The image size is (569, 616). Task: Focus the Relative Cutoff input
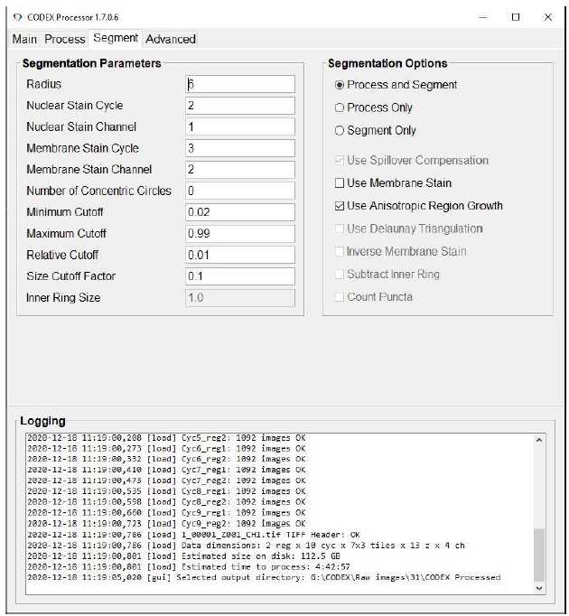pyautogui.click(x=240, y=255)
